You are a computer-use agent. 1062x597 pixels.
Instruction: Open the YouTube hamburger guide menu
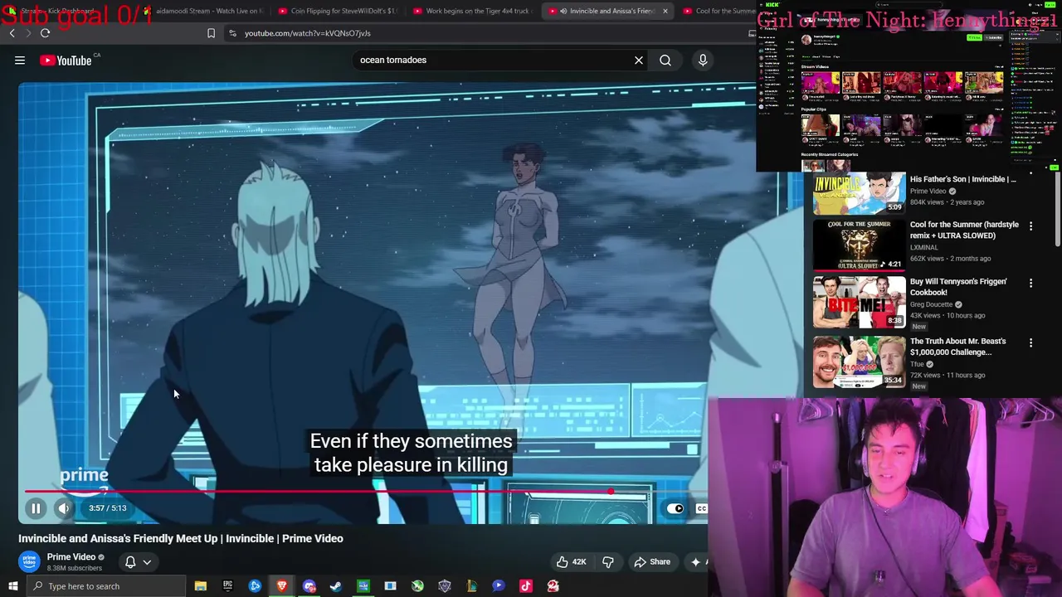pyautogui.click(x=20, y=60)
